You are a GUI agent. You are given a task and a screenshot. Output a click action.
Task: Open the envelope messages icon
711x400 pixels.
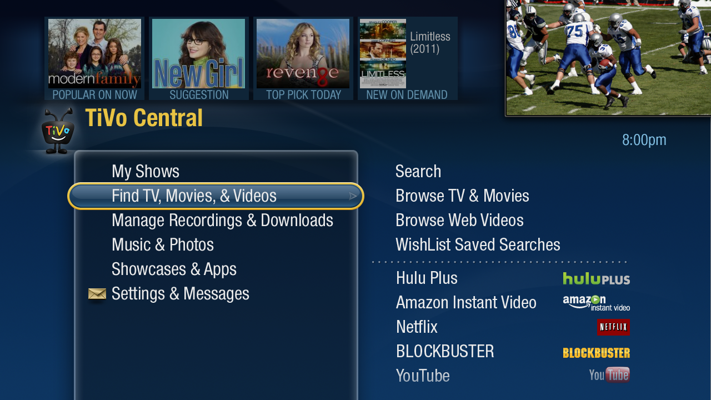coord(97,294)
